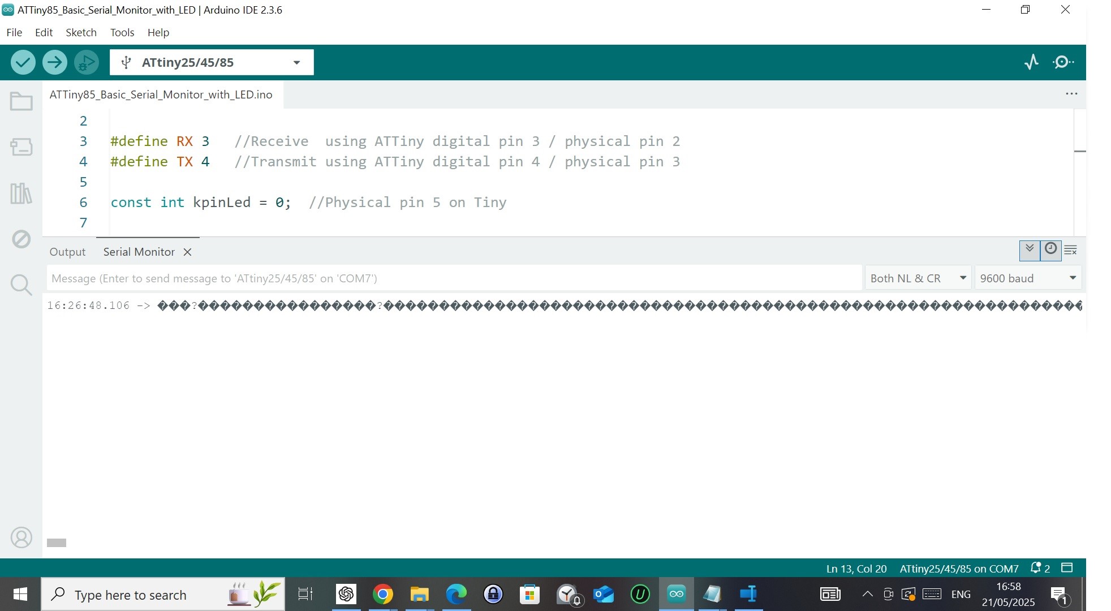Click the 'const int kpinLed = 0;' line
Screen dimensions: 1111x611
pyautogui.click(x=201, y=202)
